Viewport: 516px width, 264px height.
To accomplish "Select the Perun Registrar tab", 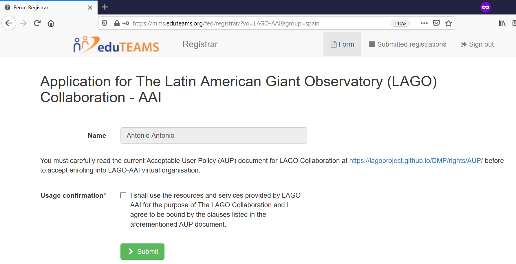I will [x=49, y=8].
